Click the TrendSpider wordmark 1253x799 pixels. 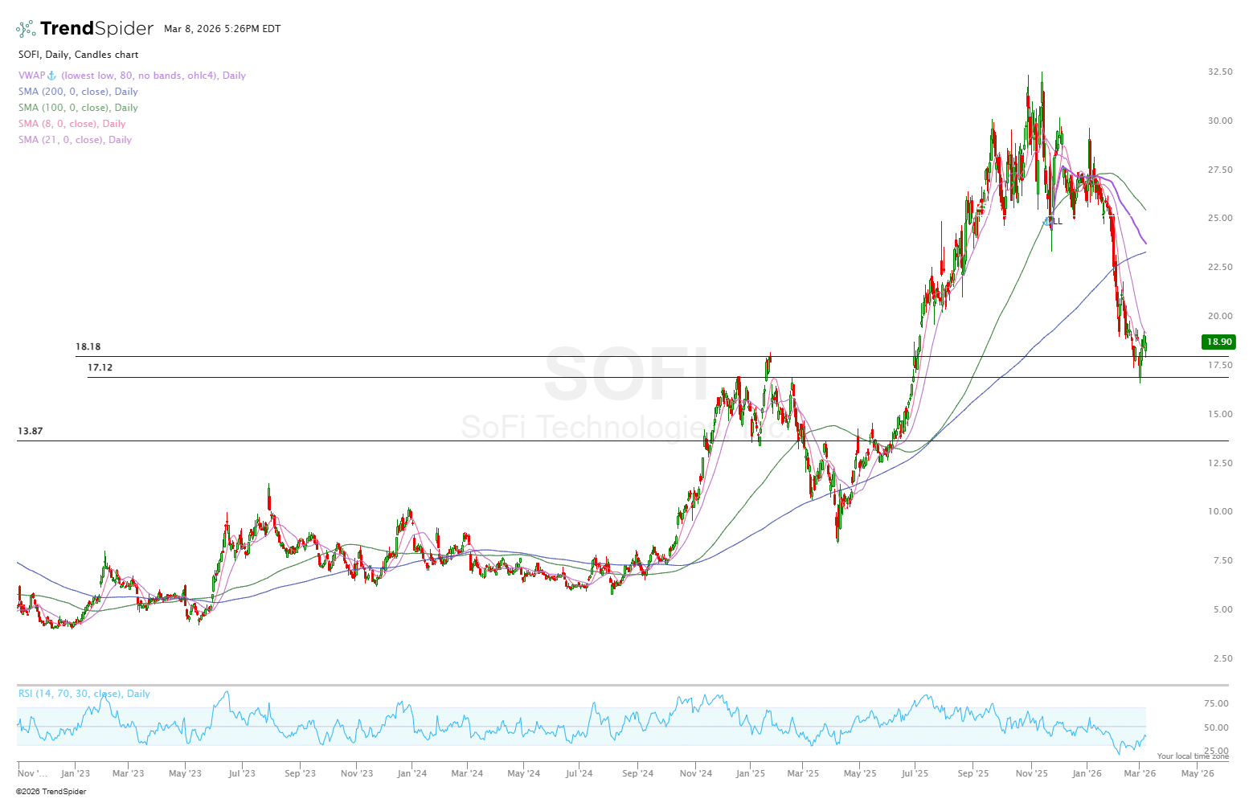pyautogui.click(x=96, y=29)
